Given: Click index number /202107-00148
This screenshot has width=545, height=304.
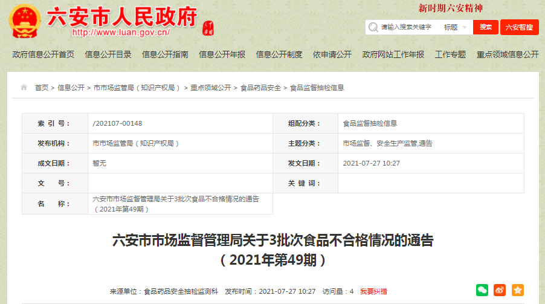Looking at the screenshot, I should pos(117,123).
